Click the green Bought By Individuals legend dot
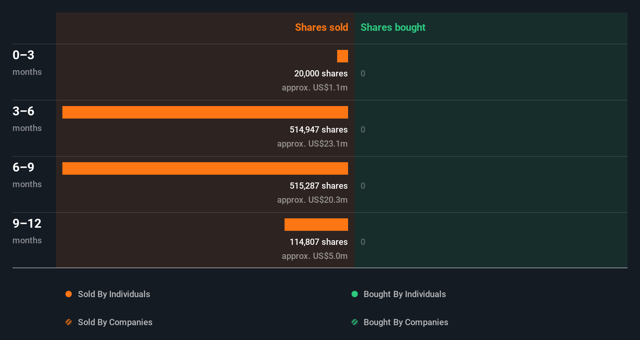The height and width of the screenshot is (340, 640). click(x=355, y=294)
